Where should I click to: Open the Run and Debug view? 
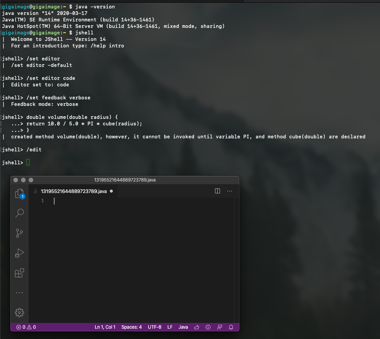(x=19, y=253)
